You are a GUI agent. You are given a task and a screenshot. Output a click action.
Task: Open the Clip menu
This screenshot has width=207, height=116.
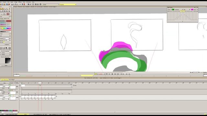click(8, 2)
